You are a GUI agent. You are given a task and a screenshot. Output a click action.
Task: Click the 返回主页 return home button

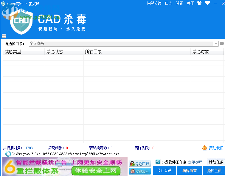point(214,170)
